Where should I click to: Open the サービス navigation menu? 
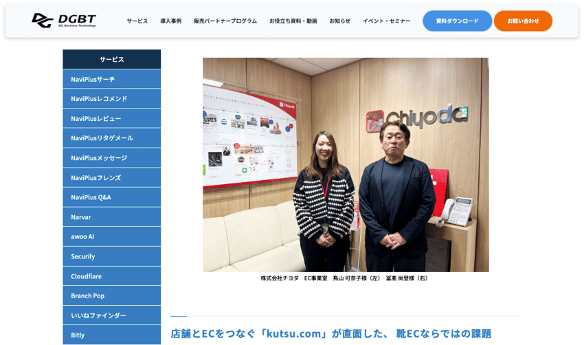[x=137, y=21]
